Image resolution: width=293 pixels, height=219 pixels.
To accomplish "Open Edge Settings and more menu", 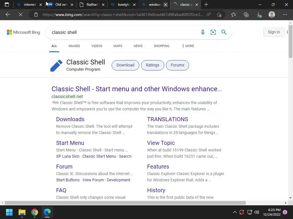I will click(x=285, y=15).
